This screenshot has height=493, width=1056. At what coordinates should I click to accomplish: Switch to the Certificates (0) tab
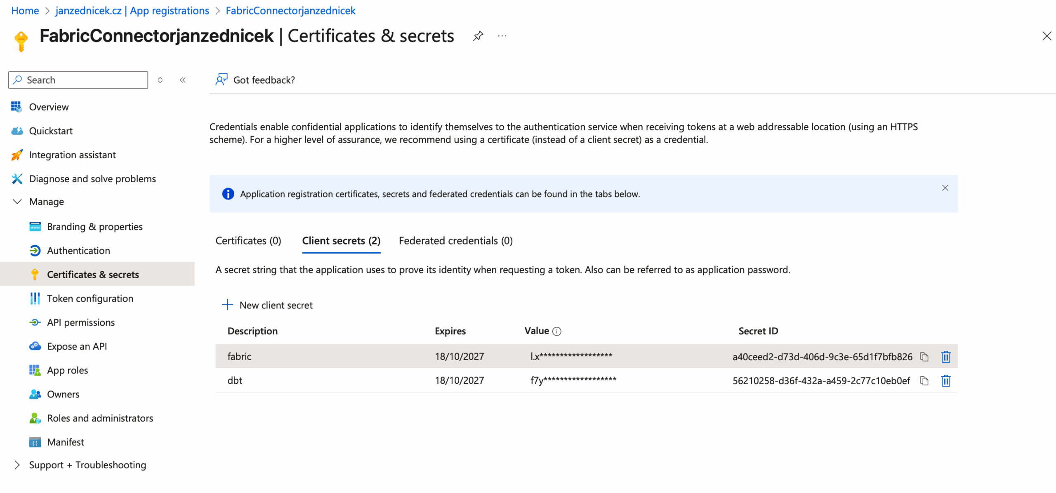click(248, 241)
